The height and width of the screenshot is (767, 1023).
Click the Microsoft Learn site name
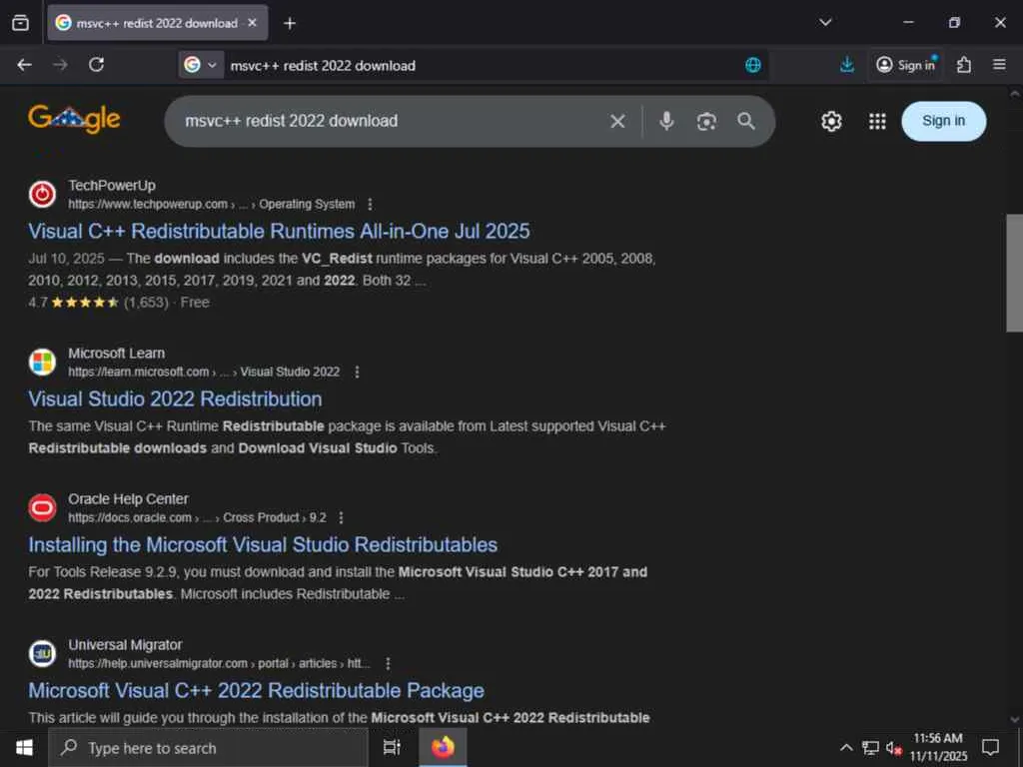coord(116,353)
